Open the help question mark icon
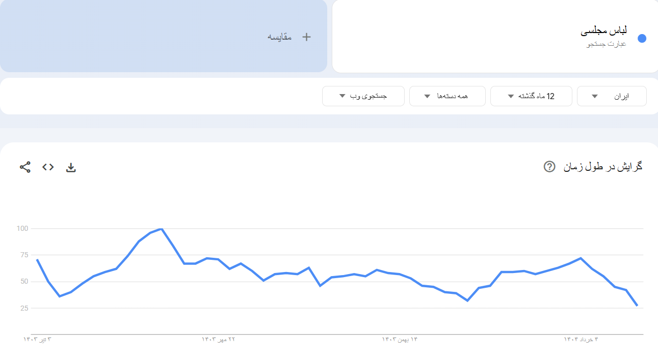This screenshot has height=361, width=658. coord(549,167)
